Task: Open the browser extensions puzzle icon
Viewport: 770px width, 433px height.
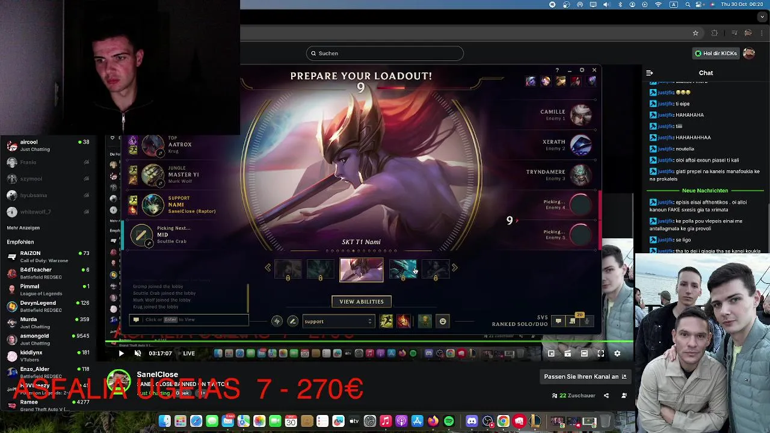Action: (715, 33)
